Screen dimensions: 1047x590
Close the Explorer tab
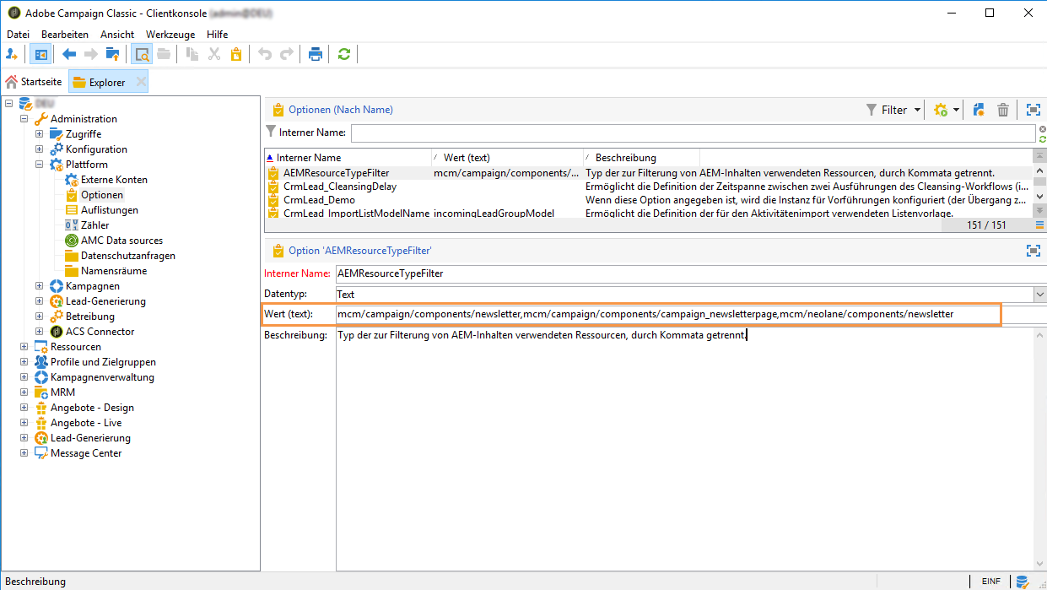141,82
